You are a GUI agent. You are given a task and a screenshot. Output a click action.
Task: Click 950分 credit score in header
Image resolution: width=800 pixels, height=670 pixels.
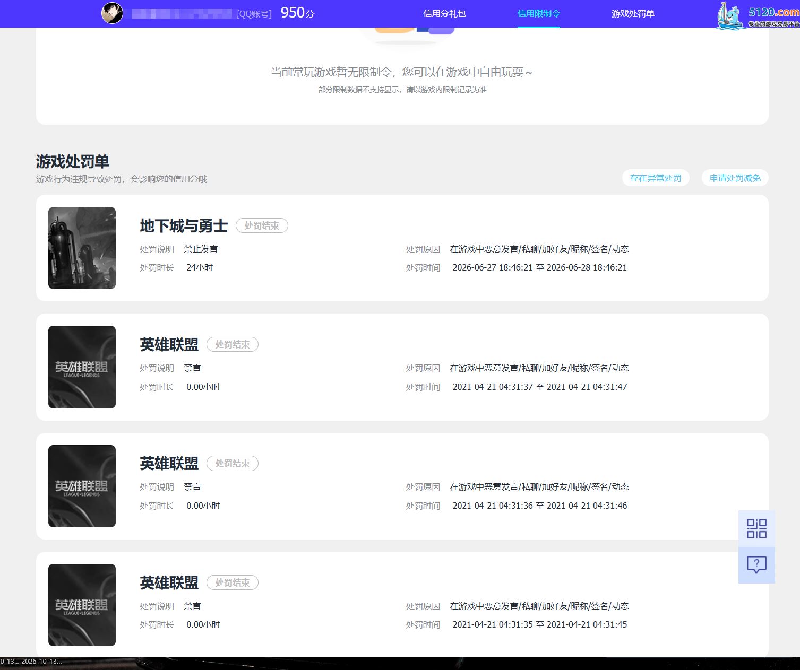tap(297, 13)
